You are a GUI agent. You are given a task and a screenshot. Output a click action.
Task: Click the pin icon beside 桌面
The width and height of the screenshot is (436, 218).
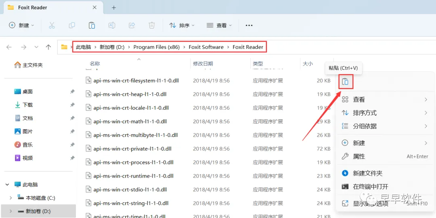tap(72, 91)
